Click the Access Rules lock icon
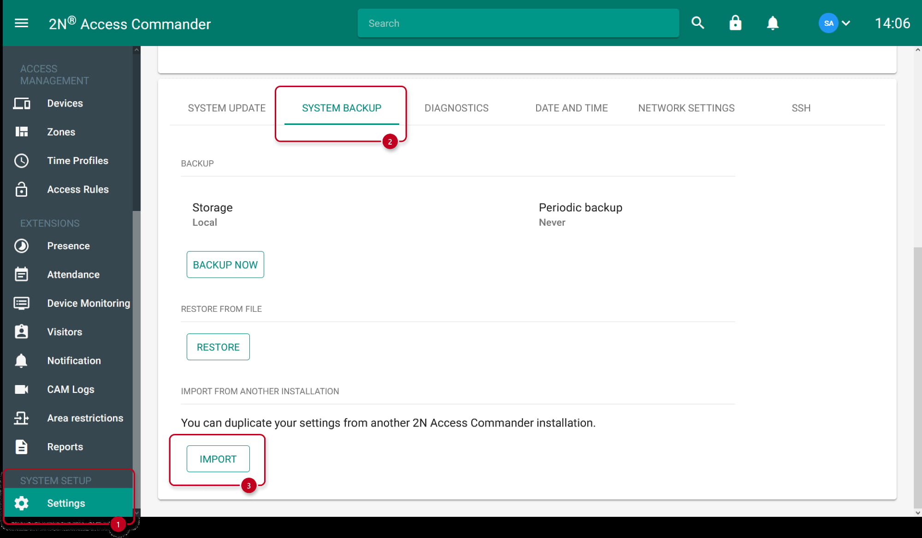The height and width of the screenshot is (538, 922). [21, 189]
